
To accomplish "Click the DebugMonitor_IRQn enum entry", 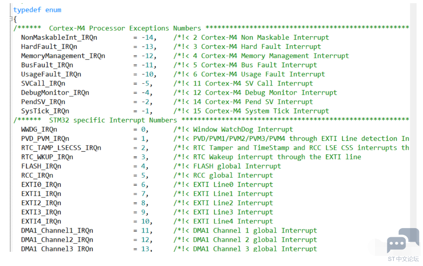I will click(55, 92).
